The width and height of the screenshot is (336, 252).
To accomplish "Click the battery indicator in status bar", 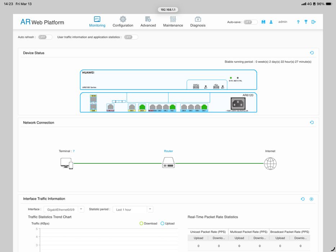I will (329, 4).
